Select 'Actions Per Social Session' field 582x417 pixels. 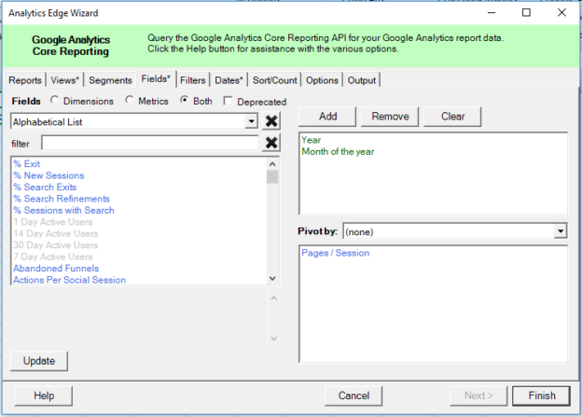click(x=69, y=280)
